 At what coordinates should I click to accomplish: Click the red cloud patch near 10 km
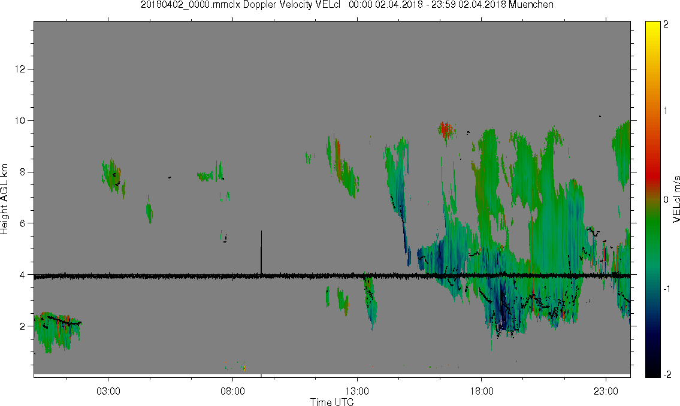[445, 129]
